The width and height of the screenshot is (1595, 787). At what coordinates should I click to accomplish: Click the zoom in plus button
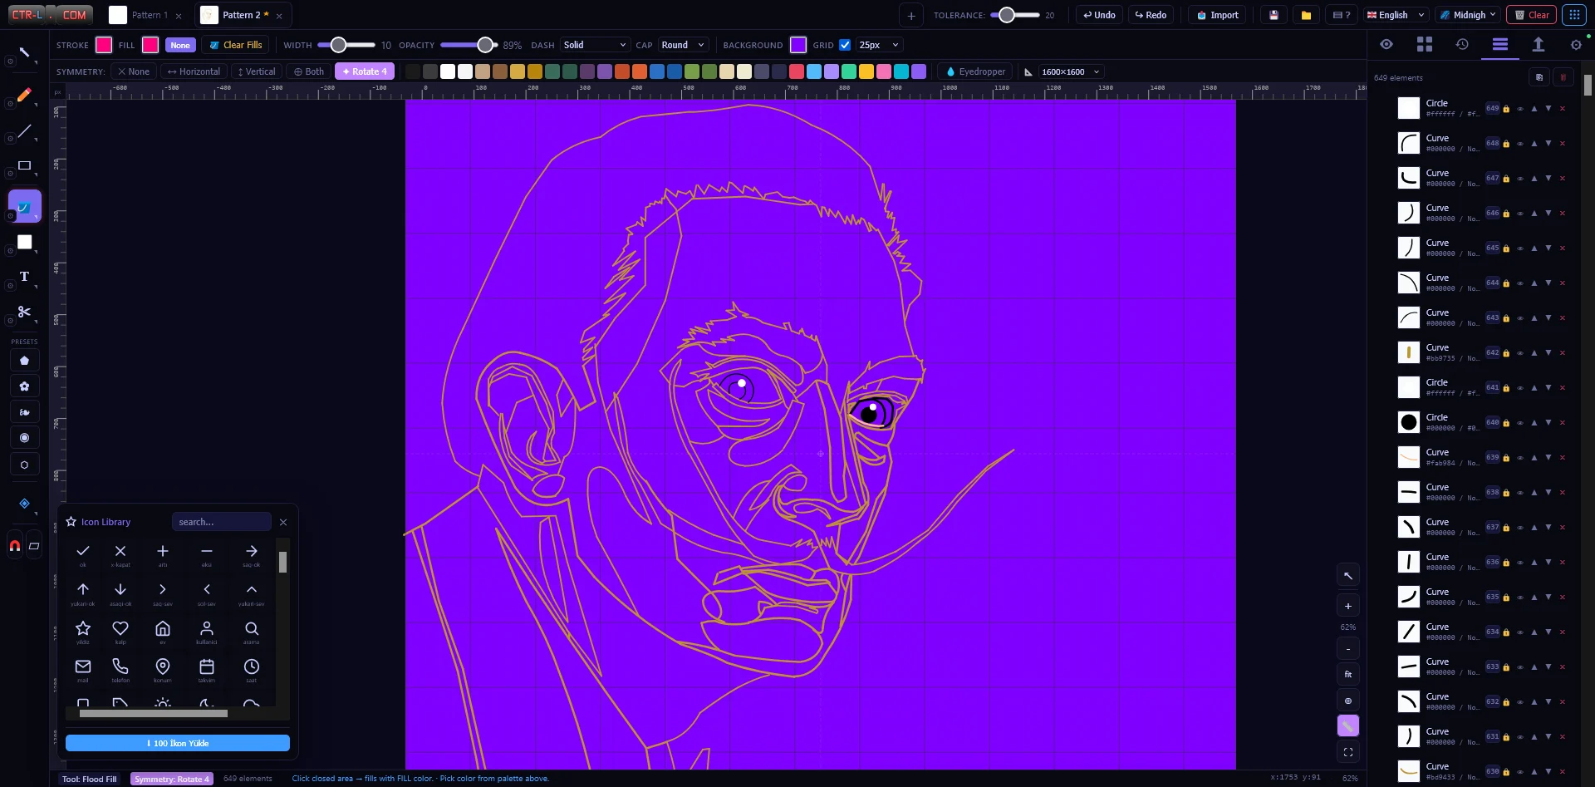[x=1348, y=606]
